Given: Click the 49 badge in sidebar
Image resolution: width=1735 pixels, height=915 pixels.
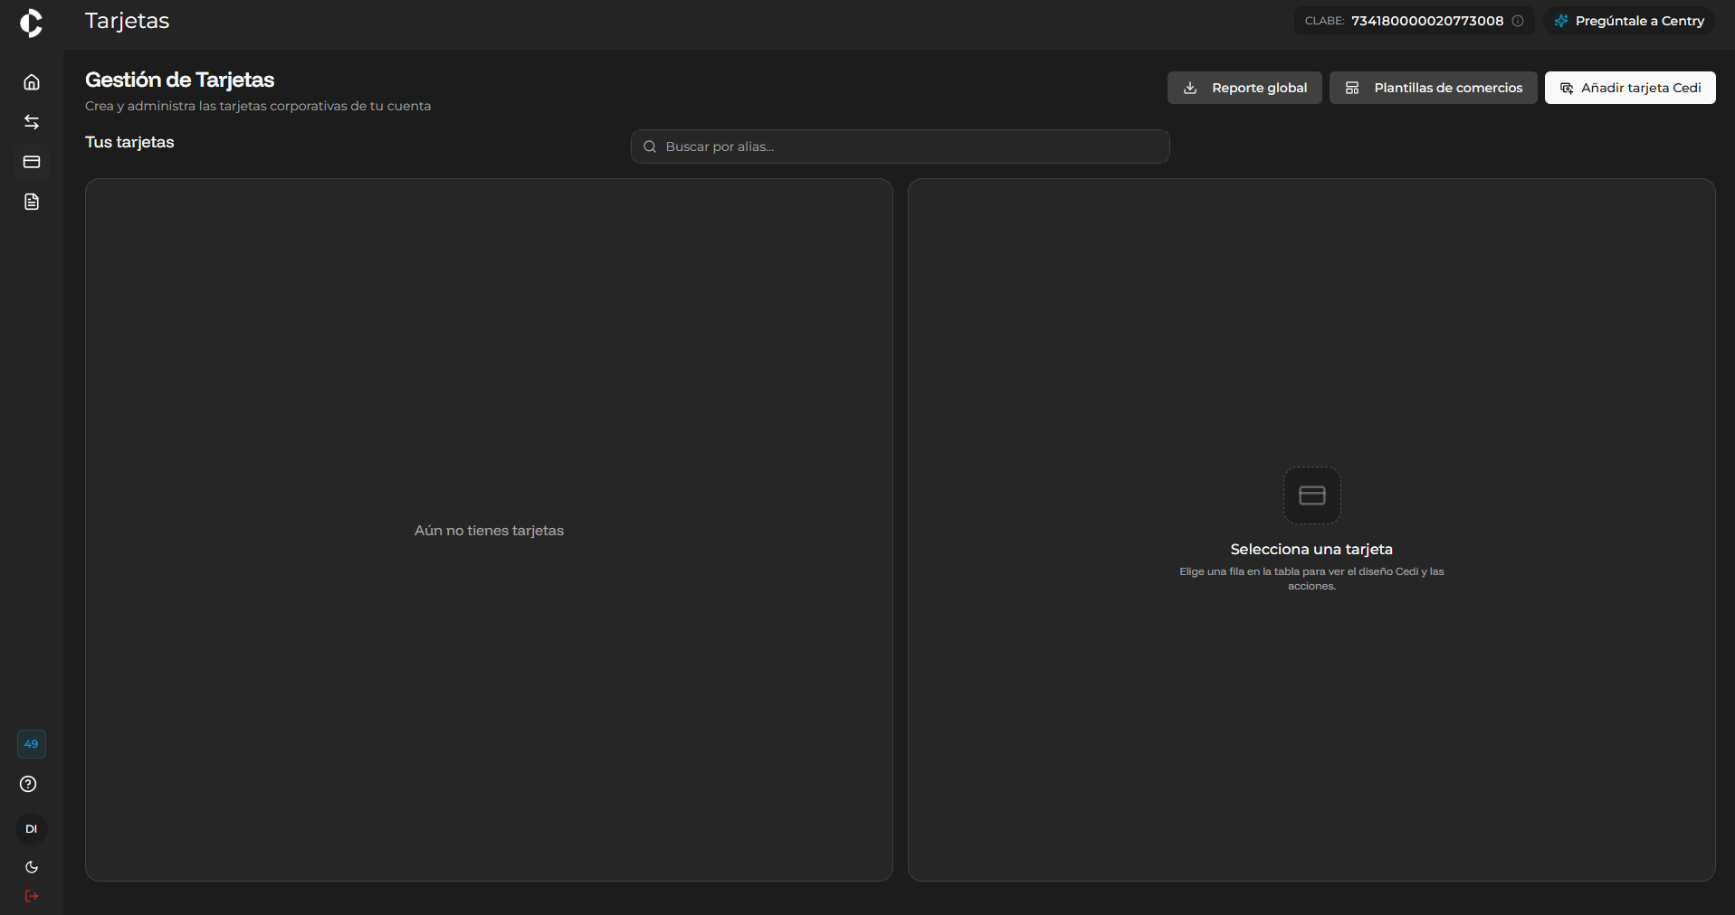Looking at the screenshot, I should pyautogui.click(x=32, y=744).
